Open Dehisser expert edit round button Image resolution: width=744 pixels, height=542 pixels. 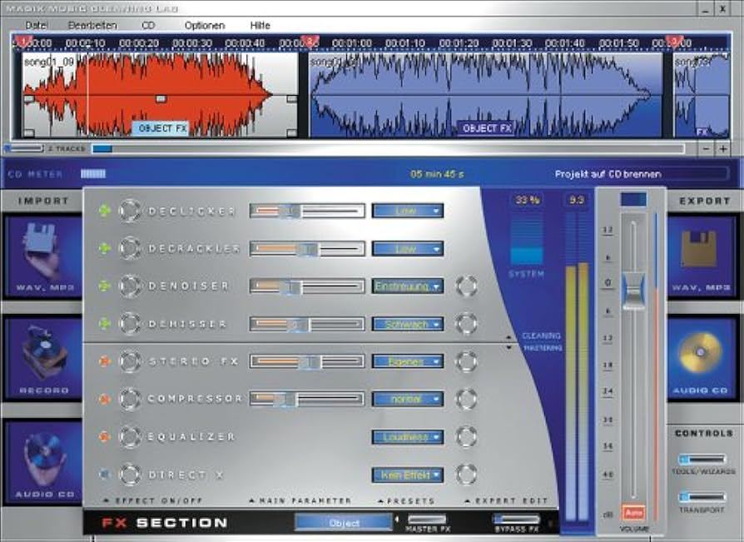point(466,324)
